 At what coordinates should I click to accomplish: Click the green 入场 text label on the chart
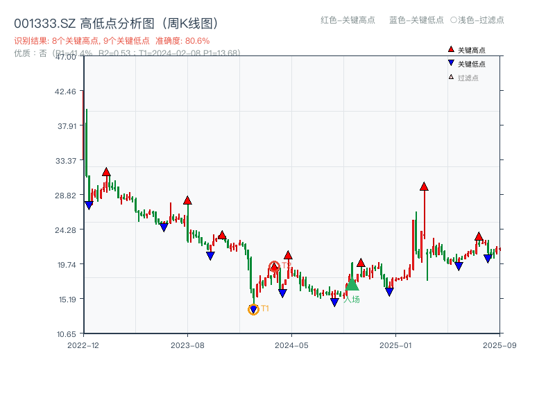[353, 298]
